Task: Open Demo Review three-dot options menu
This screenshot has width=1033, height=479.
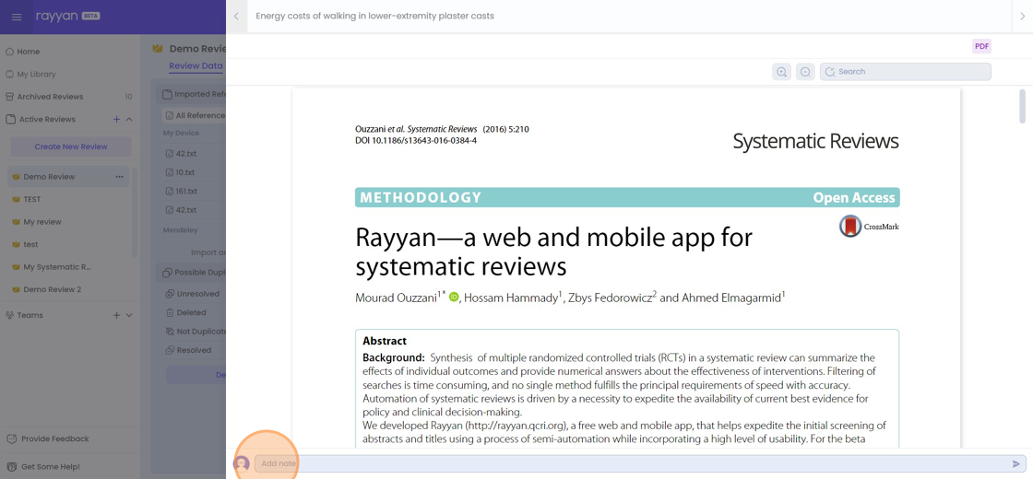Action: point(119,176)
